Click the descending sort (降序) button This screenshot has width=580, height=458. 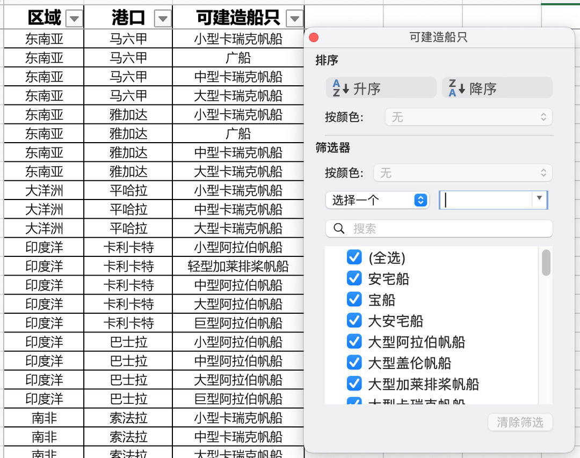tap(497, 88)
